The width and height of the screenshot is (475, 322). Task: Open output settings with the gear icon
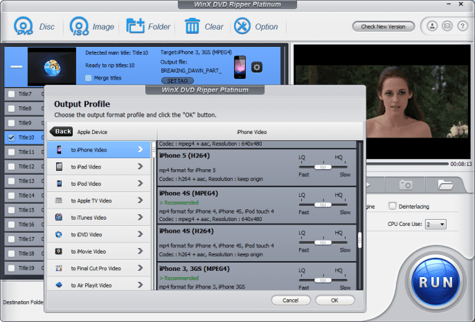point(257,67)
